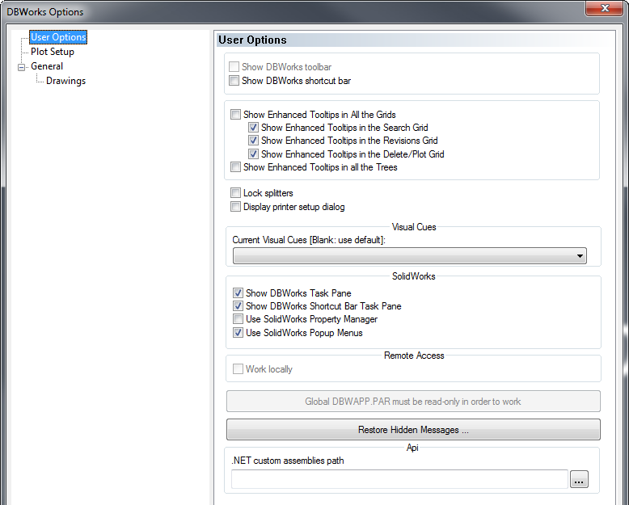
Task: Click the .NET custom assemblies path field
Action: 399,479
